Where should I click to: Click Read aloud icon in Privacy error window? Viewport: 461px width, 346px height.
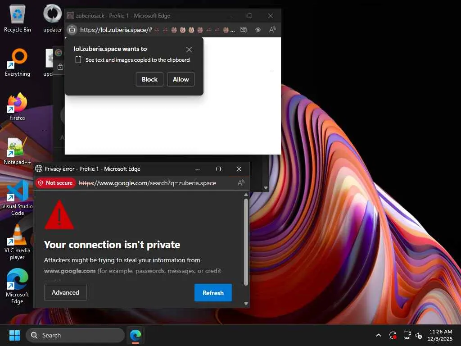pyautogui.click(x=241, y=183)
